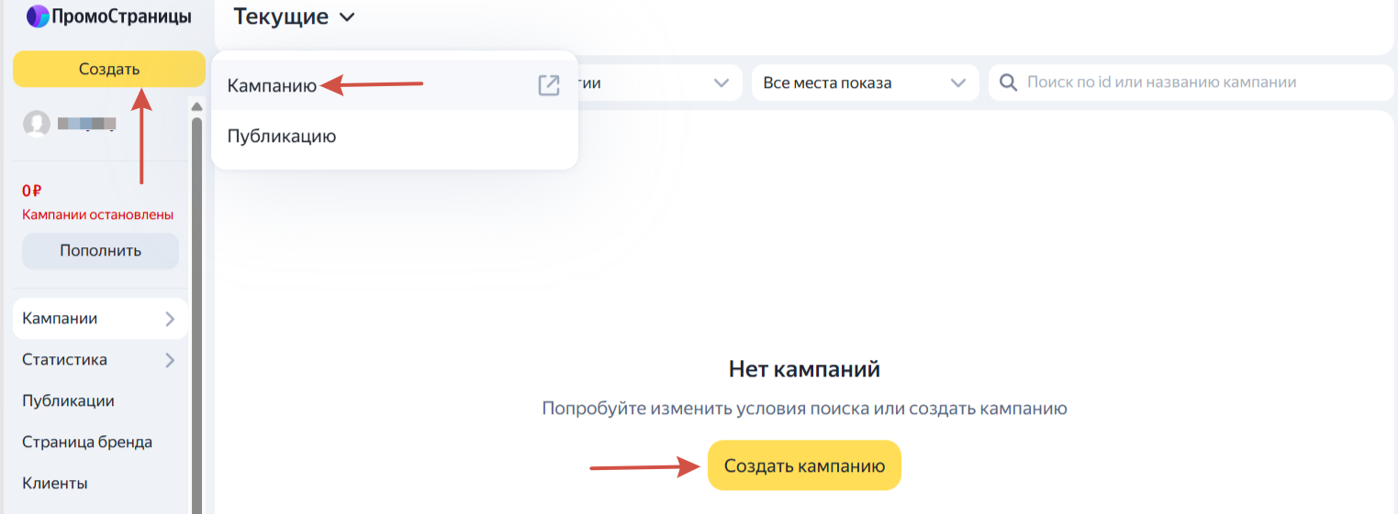1398x514 pixels.
Task: Select Публикацию from the create menu
Action: click(x=282, y=137)
